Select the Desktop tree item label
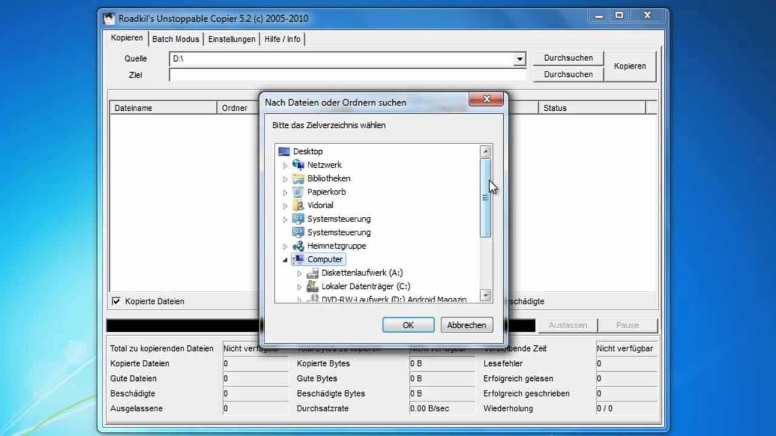The height and width of the screenshot is (436, 776). [x=308, y=151]
